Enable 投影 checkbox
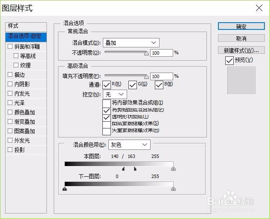The image size is (270, 219). 10,149
